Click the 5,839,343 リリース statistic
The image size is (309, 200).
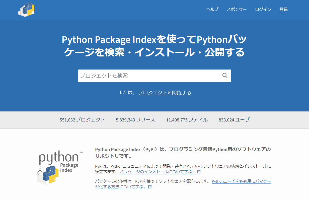[x=135, y=120]
